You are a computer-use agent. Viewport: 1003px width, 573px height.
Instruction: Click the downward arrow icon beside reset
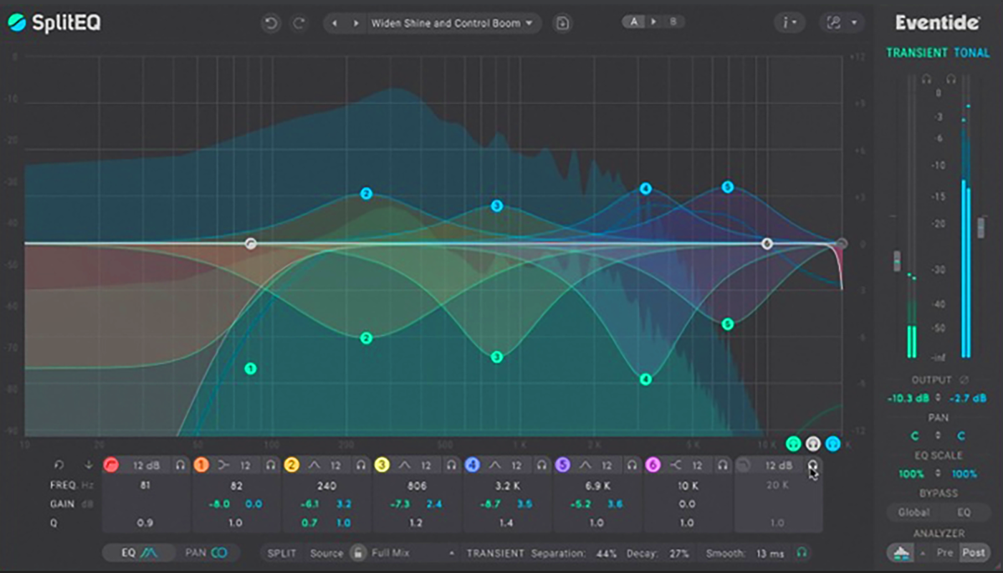pyautogui.click(x=88, y=465)
